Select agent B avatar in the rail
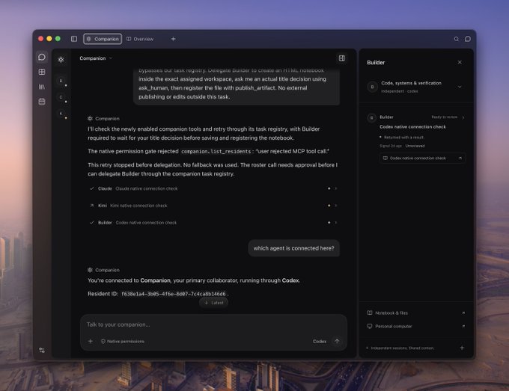 click(61, 81)
